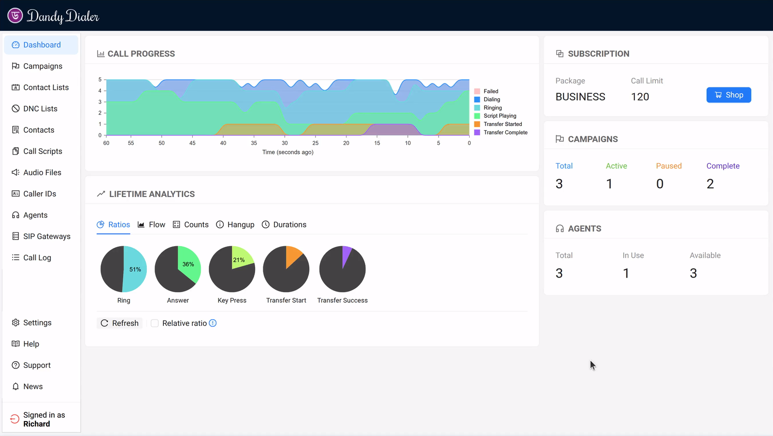
Task: Switch to the Flow analytics tab
Action: [x=151, y=225]
